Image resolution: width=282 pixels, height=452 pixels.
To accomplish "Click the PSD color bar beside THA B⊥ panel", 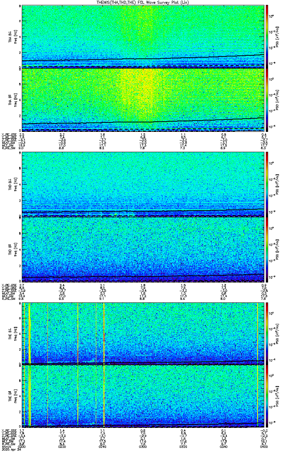I will coord(267,36).
